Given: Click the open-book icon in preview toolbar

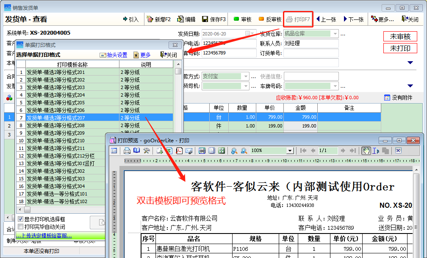Looking at the screenshot, I should point(137,150).
